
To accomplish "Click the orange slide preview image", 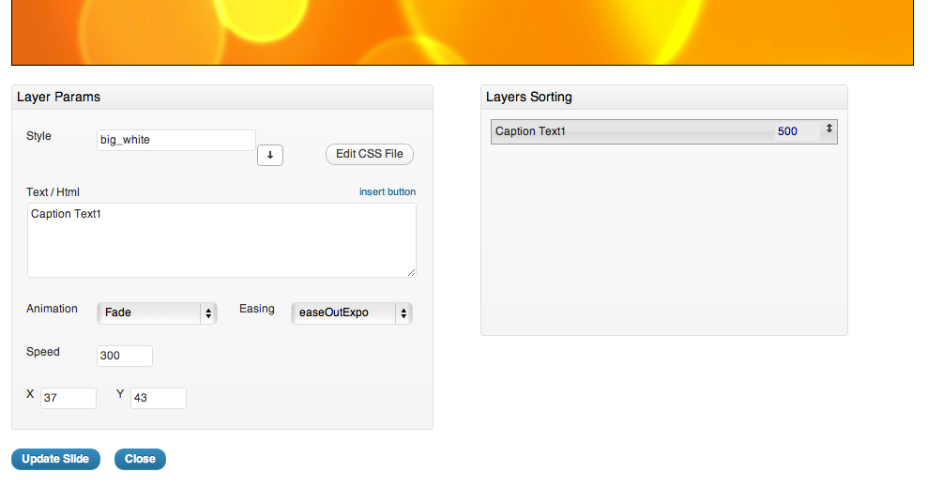I will [463, 32].
